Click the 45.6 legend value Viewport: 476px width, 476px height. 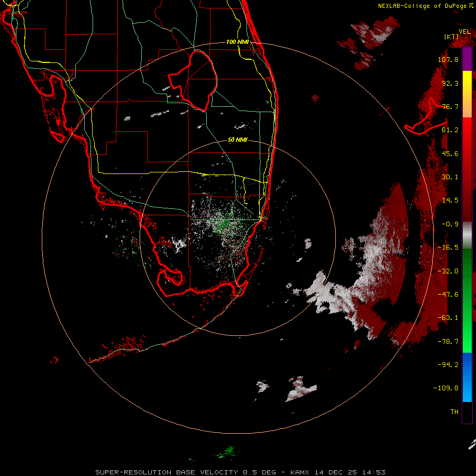pos(450,153)
